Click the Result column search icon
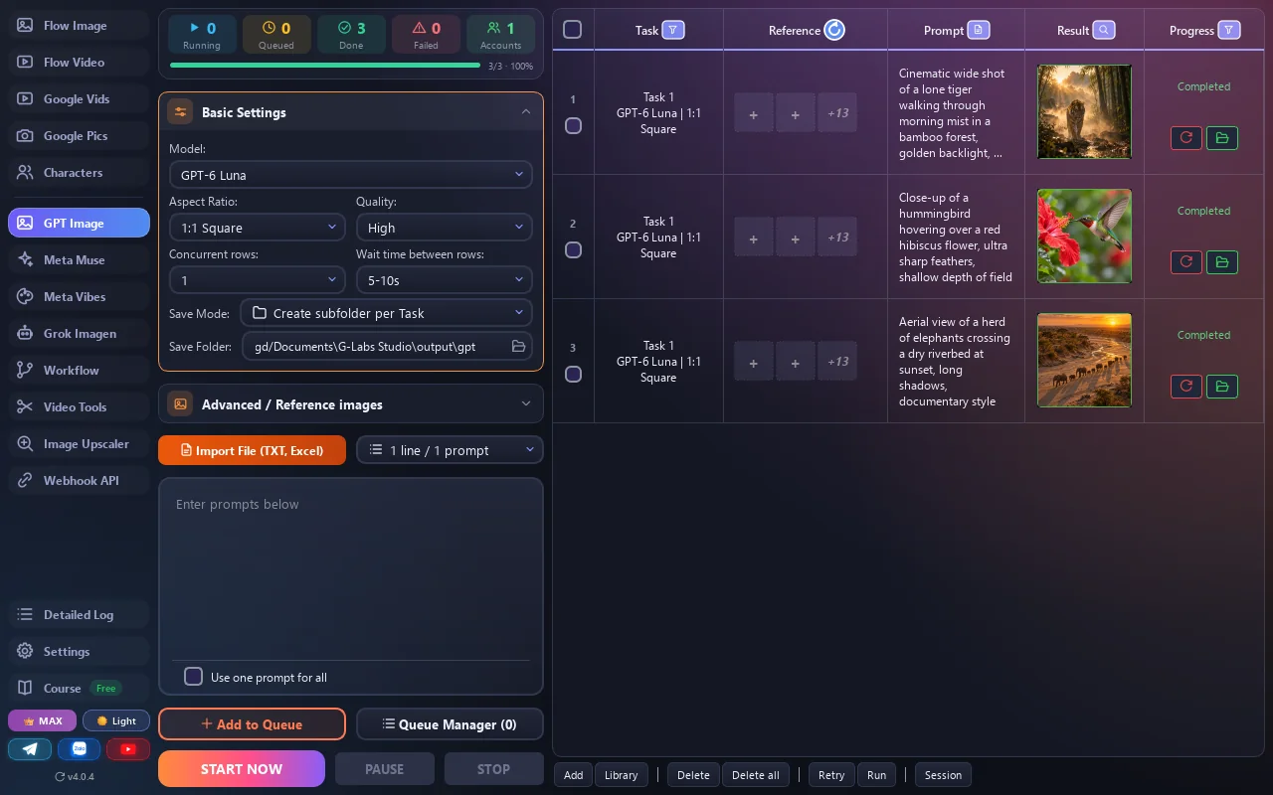The width and height of the screenshot is (1273, 795). click(x=1104, y=31)
